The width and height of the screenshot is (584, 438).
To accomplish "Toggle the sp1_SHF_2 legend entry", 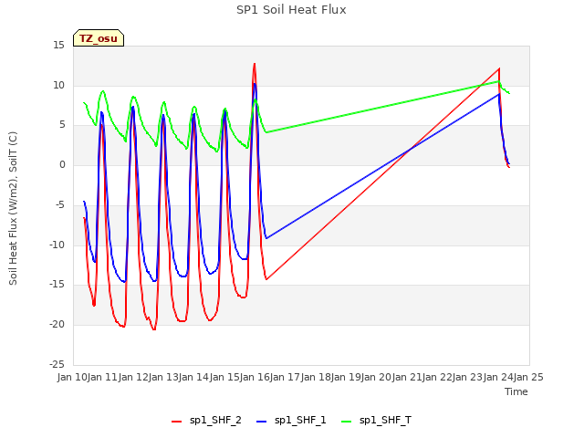I will (206, 421).
